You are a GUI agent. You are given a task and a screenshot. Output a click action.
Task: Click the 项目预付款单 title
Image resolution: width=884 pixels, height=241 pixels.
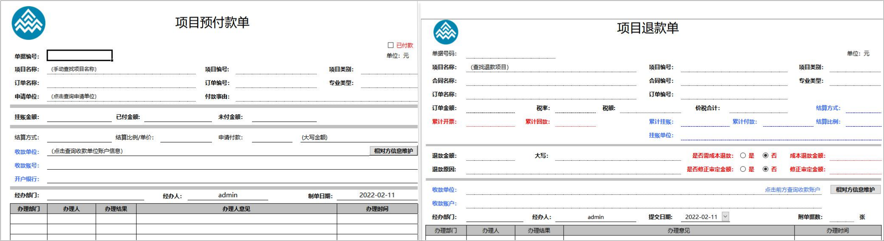click(212, 23)
